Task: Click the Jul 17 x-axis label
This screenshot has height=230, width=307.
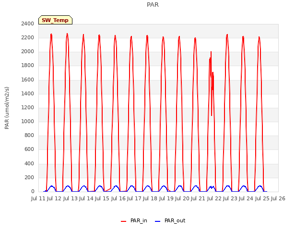Action: click(x=134, y=198)
